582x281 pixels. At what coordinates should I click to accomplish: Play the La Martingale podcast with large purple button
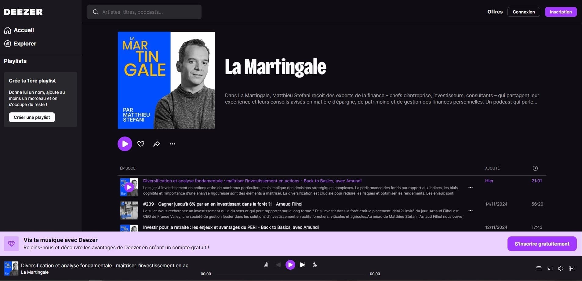[x=125, y=144]
